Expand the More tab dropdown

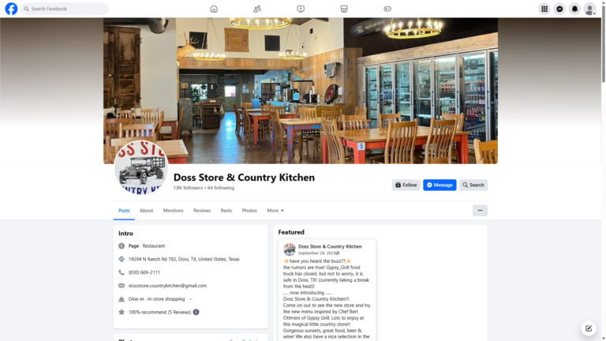[x=275, y=210]
